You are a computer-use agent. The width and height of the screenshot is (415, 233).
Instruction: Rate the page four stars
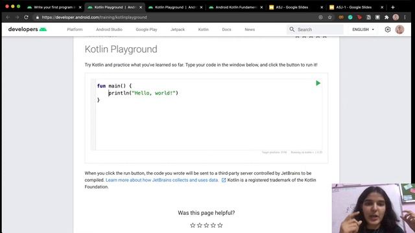[x=213, y=225]
